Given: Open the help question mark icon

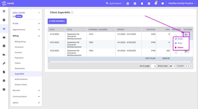Looking at the screenshot, I should point(4,90).
